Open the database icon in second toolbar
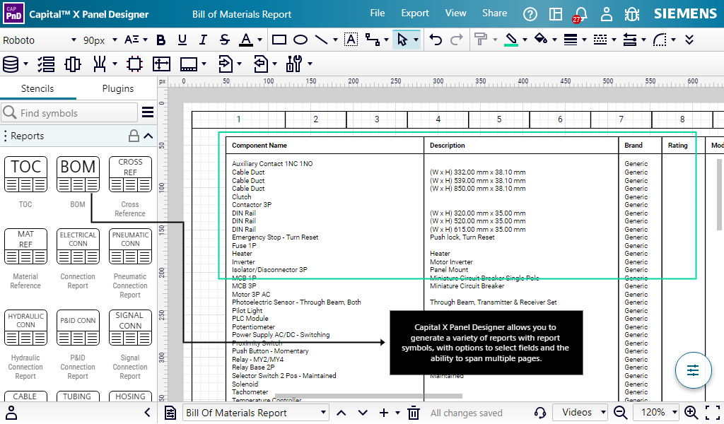This screenshot has width=724, height=424. [x=11, y=64]
